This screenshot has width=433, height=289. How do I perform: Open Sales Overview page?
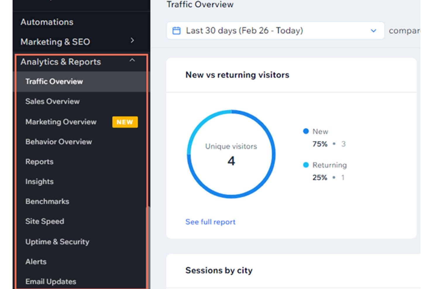click(x=52, y=101)
